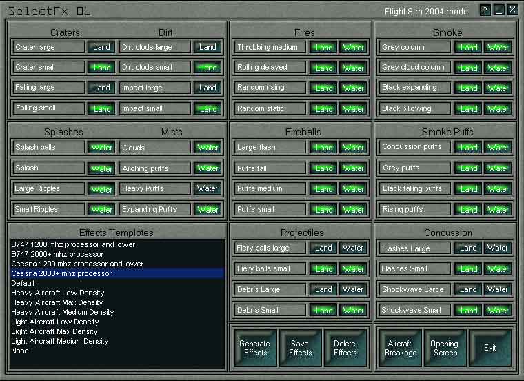
Task: Enable Water for Heavy Puffs mist
Action: point(208,188)
